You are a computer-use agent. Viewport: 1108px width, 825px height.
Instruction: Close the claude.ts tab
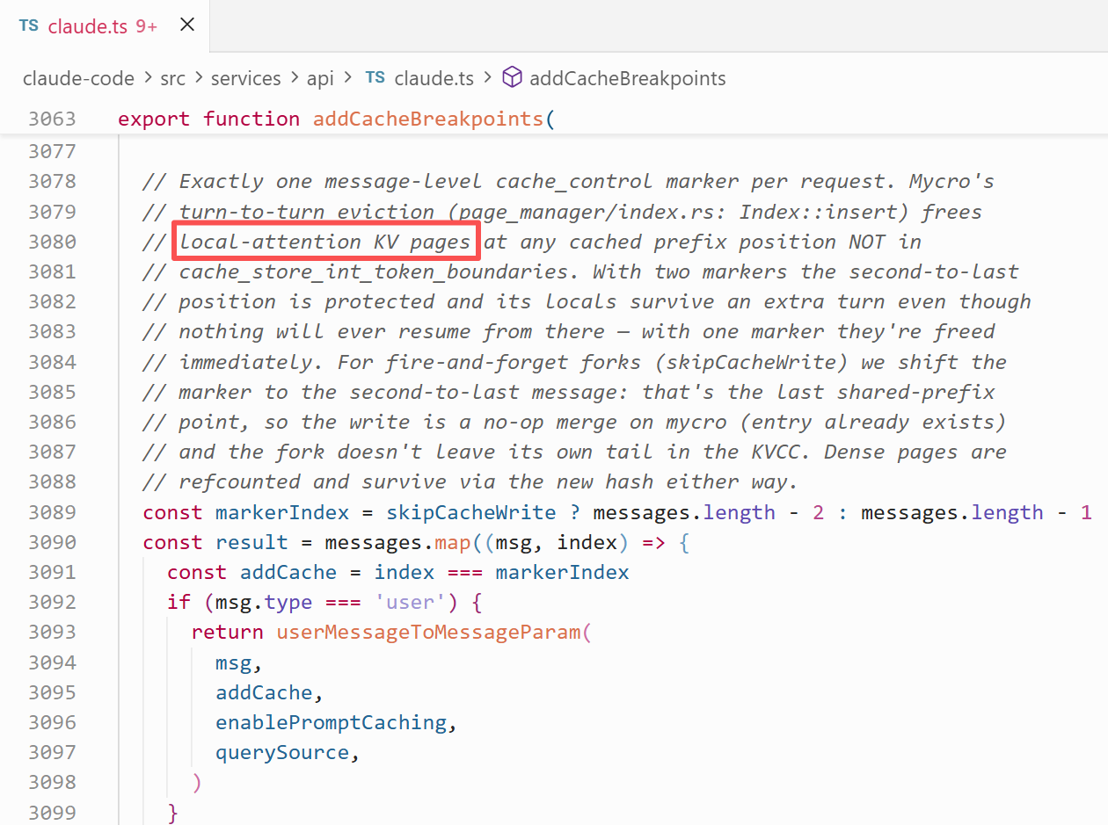(187, 25)
